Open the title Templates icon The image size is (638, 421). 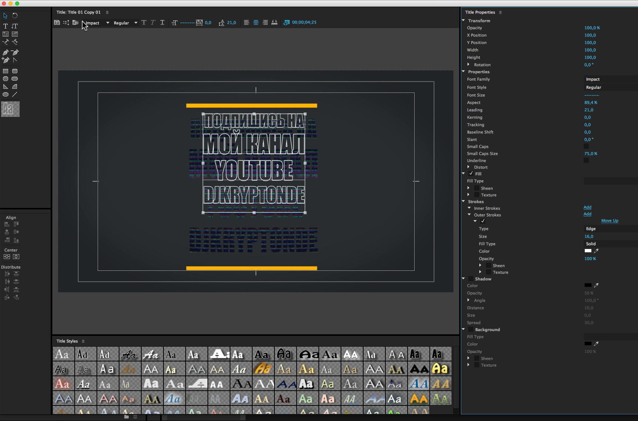pos(75,23)
